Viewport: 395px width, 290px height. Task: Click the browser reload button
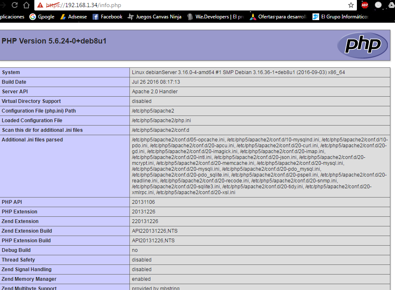point(15,5)
